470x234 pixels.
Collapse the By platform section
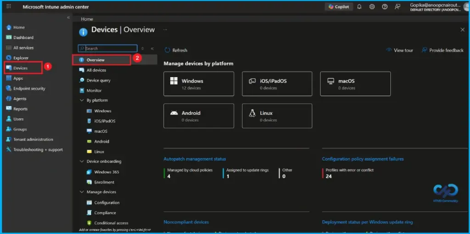tap(82, 100)
